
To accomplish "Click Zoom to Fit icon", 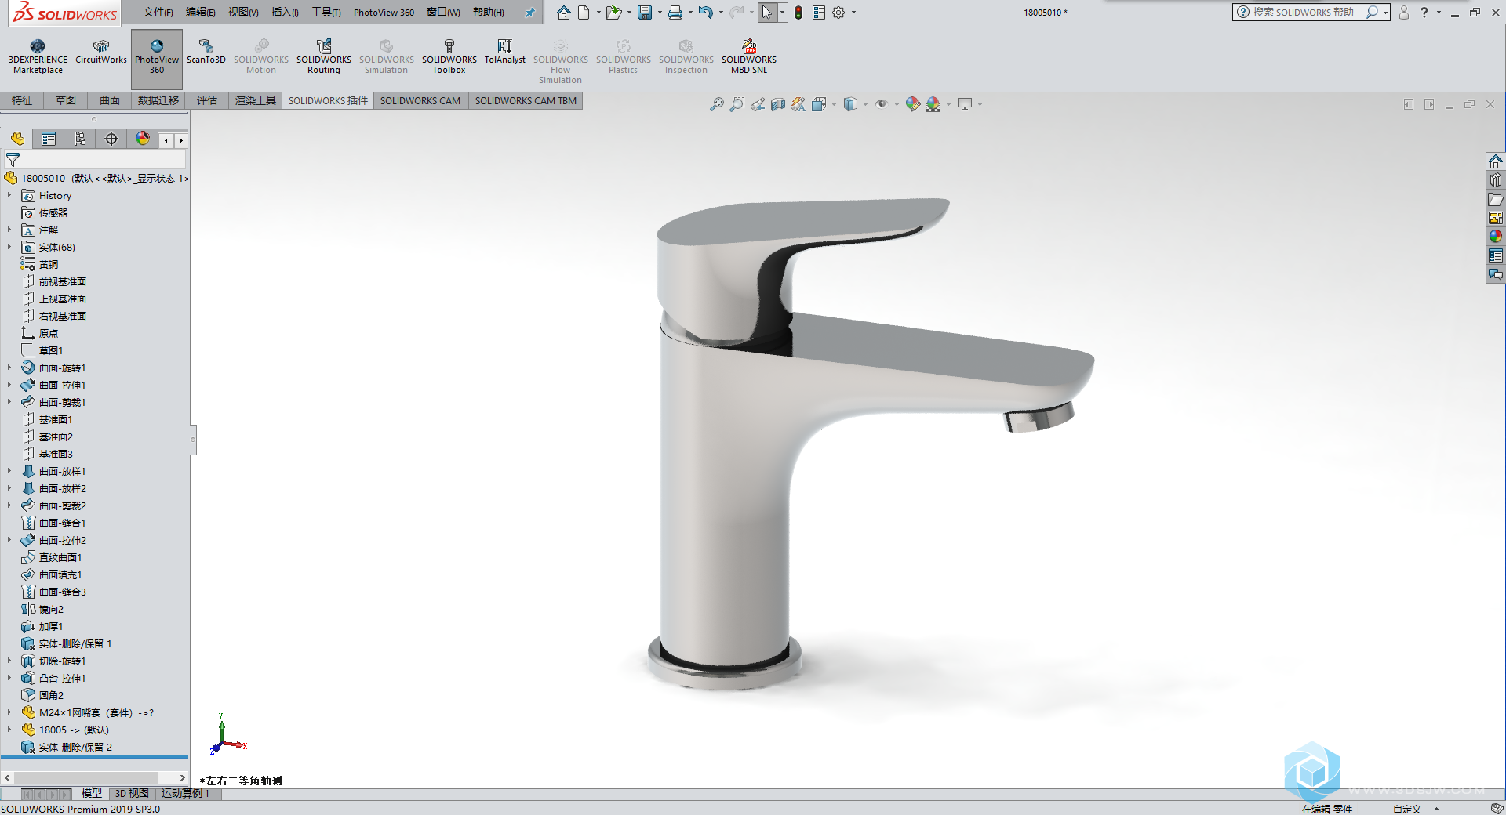I will [717, 104].
